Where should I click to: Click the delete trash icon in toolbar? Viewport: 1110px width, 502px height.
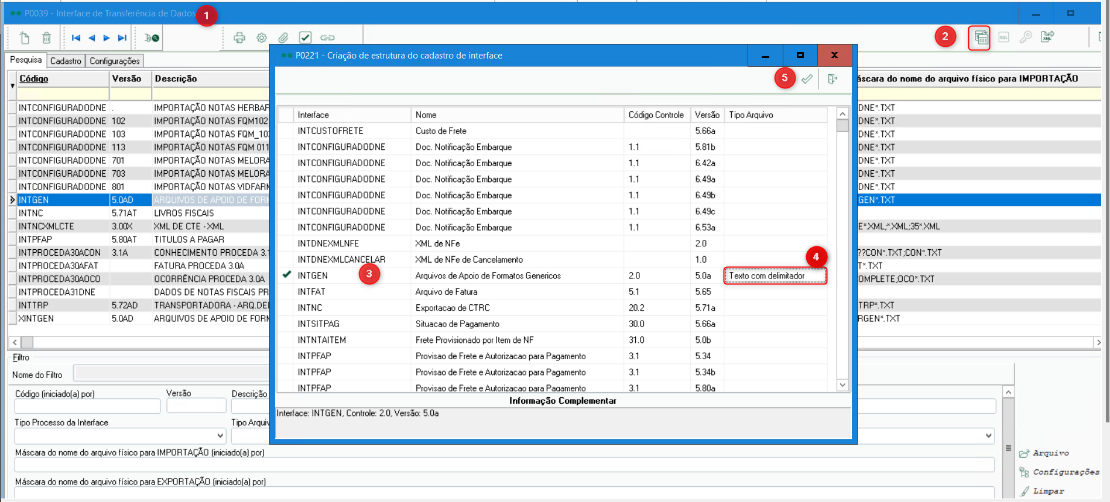[46, 38]
